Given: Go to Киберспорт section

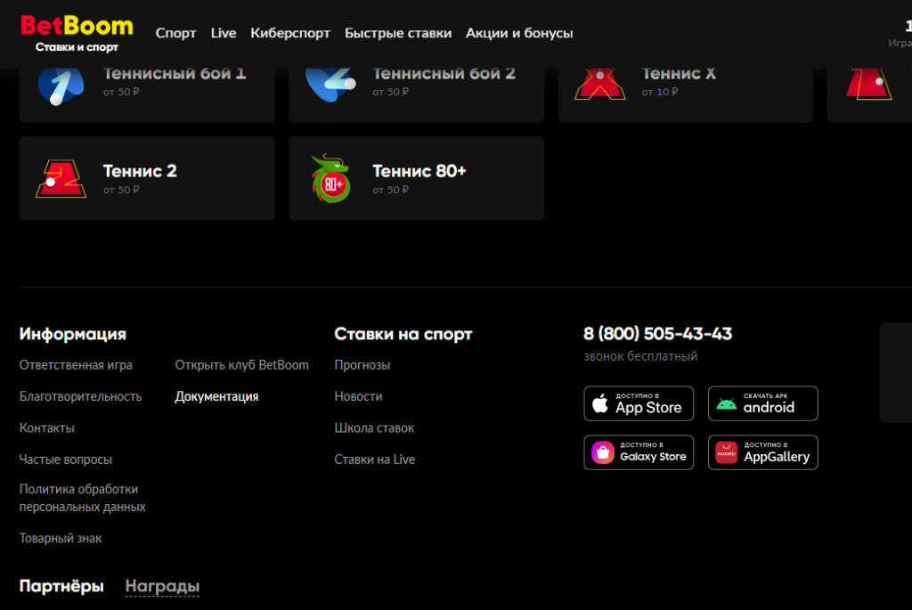Looking at the screenshot, I should [x=290, y=33].
